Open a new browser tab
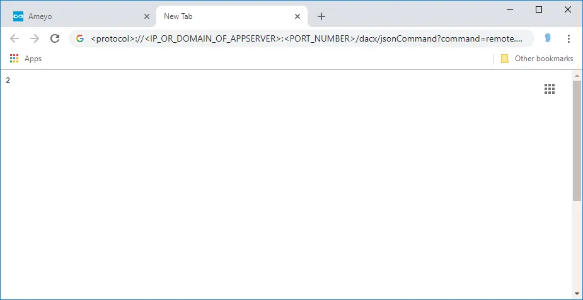Screen dimensions: 583x300 pos(321,16)
